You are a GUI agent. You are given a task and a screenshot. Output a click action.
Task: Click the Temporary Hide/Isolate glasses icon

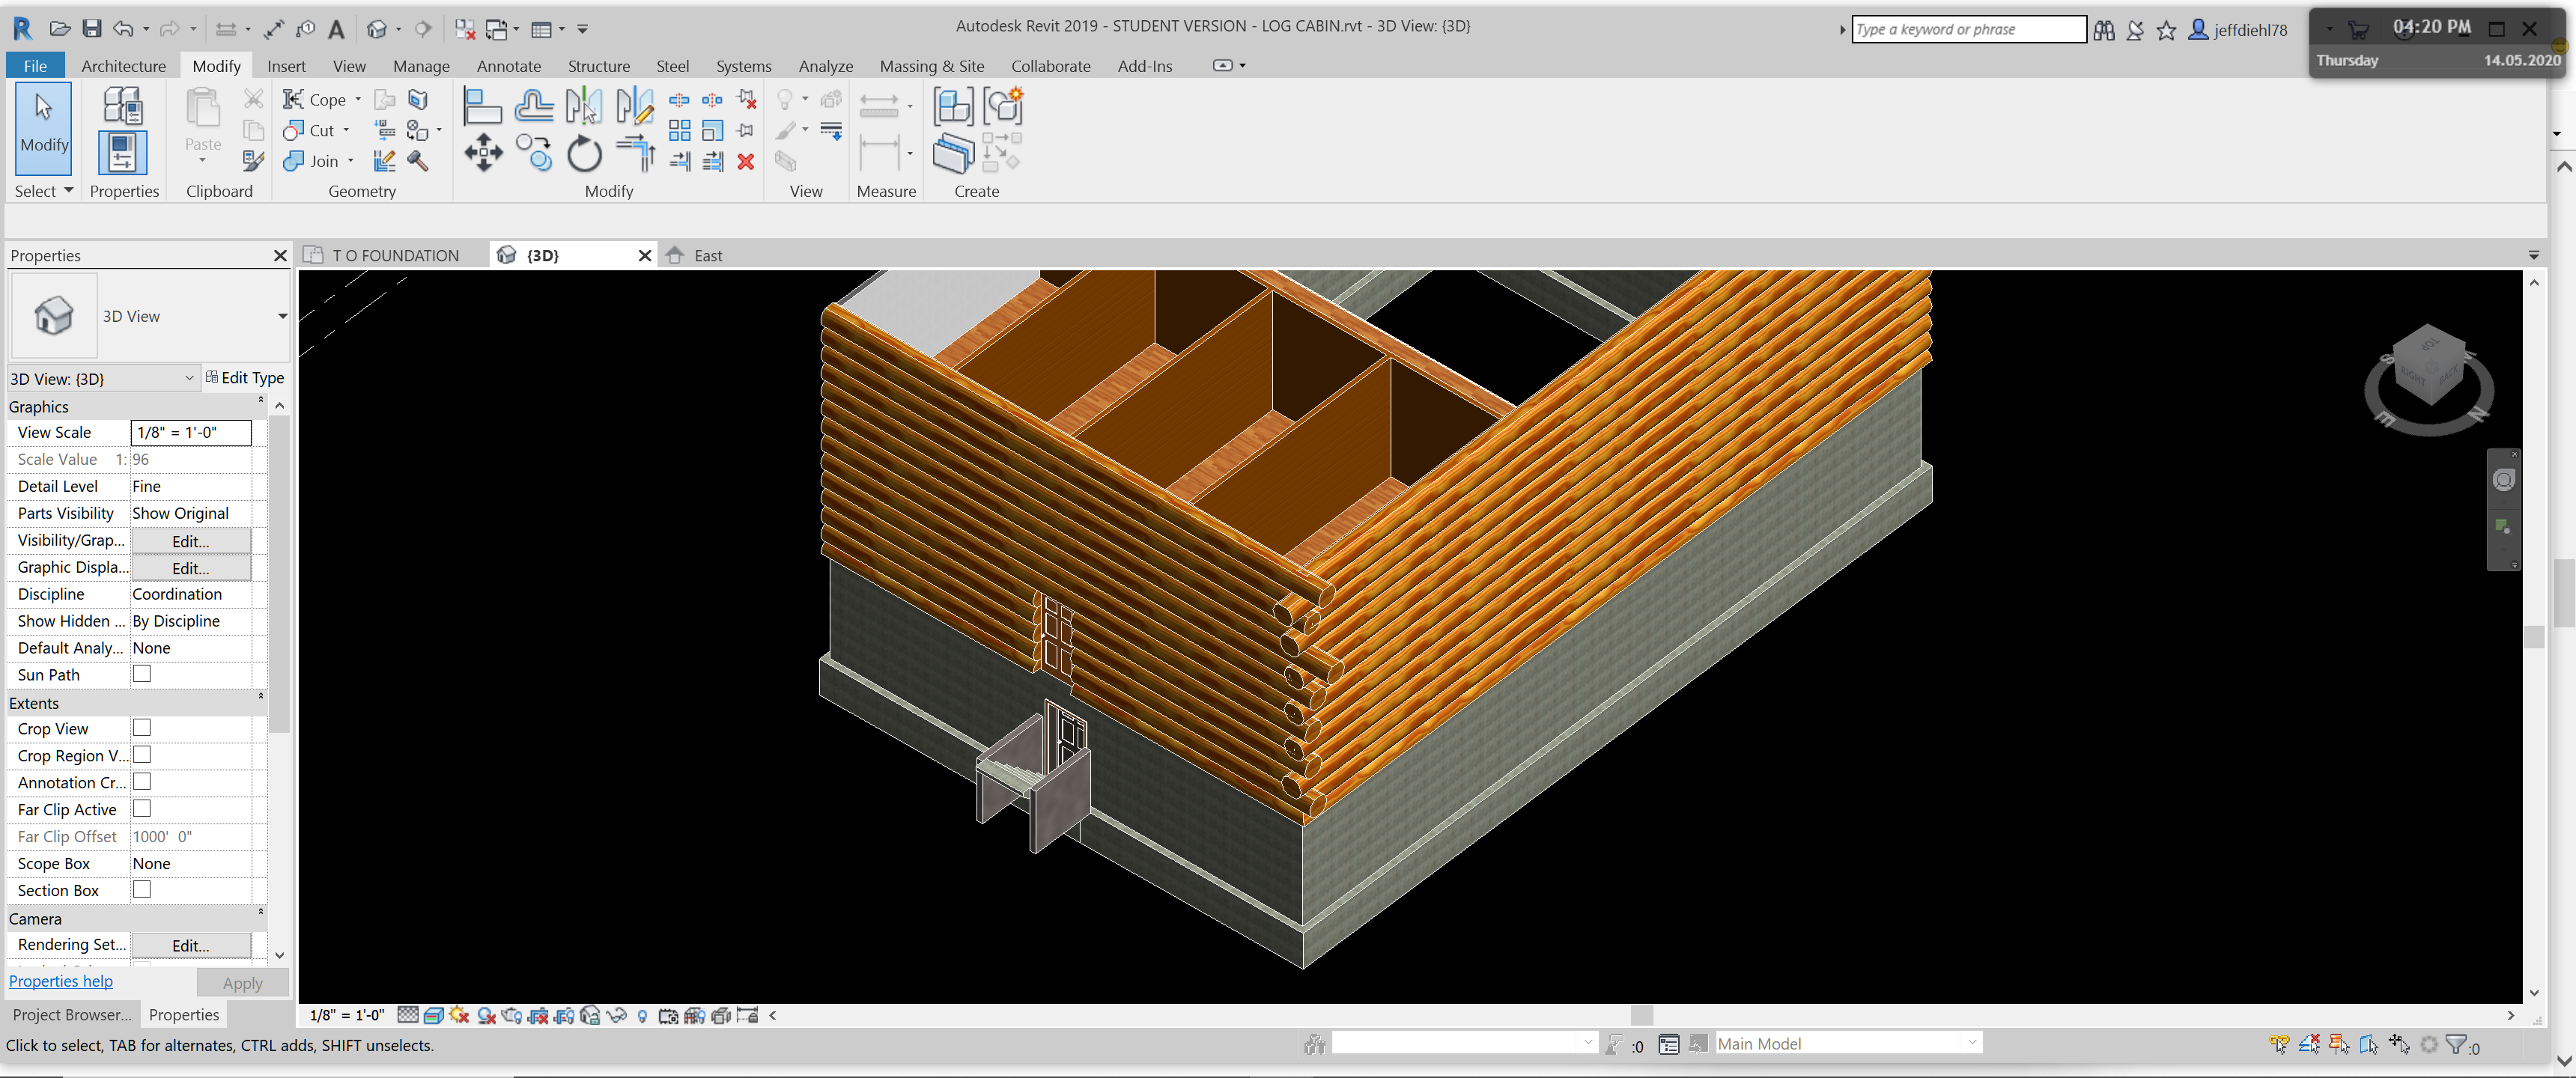point(616,1015)
